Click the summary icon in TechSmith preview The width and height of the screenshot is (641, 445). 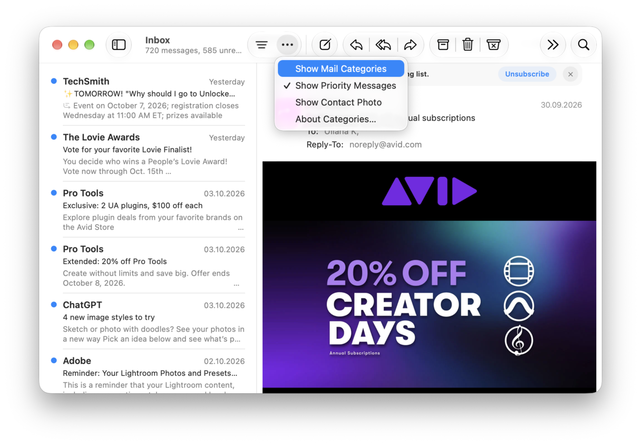pyautogui.click(x=66, y=105)
